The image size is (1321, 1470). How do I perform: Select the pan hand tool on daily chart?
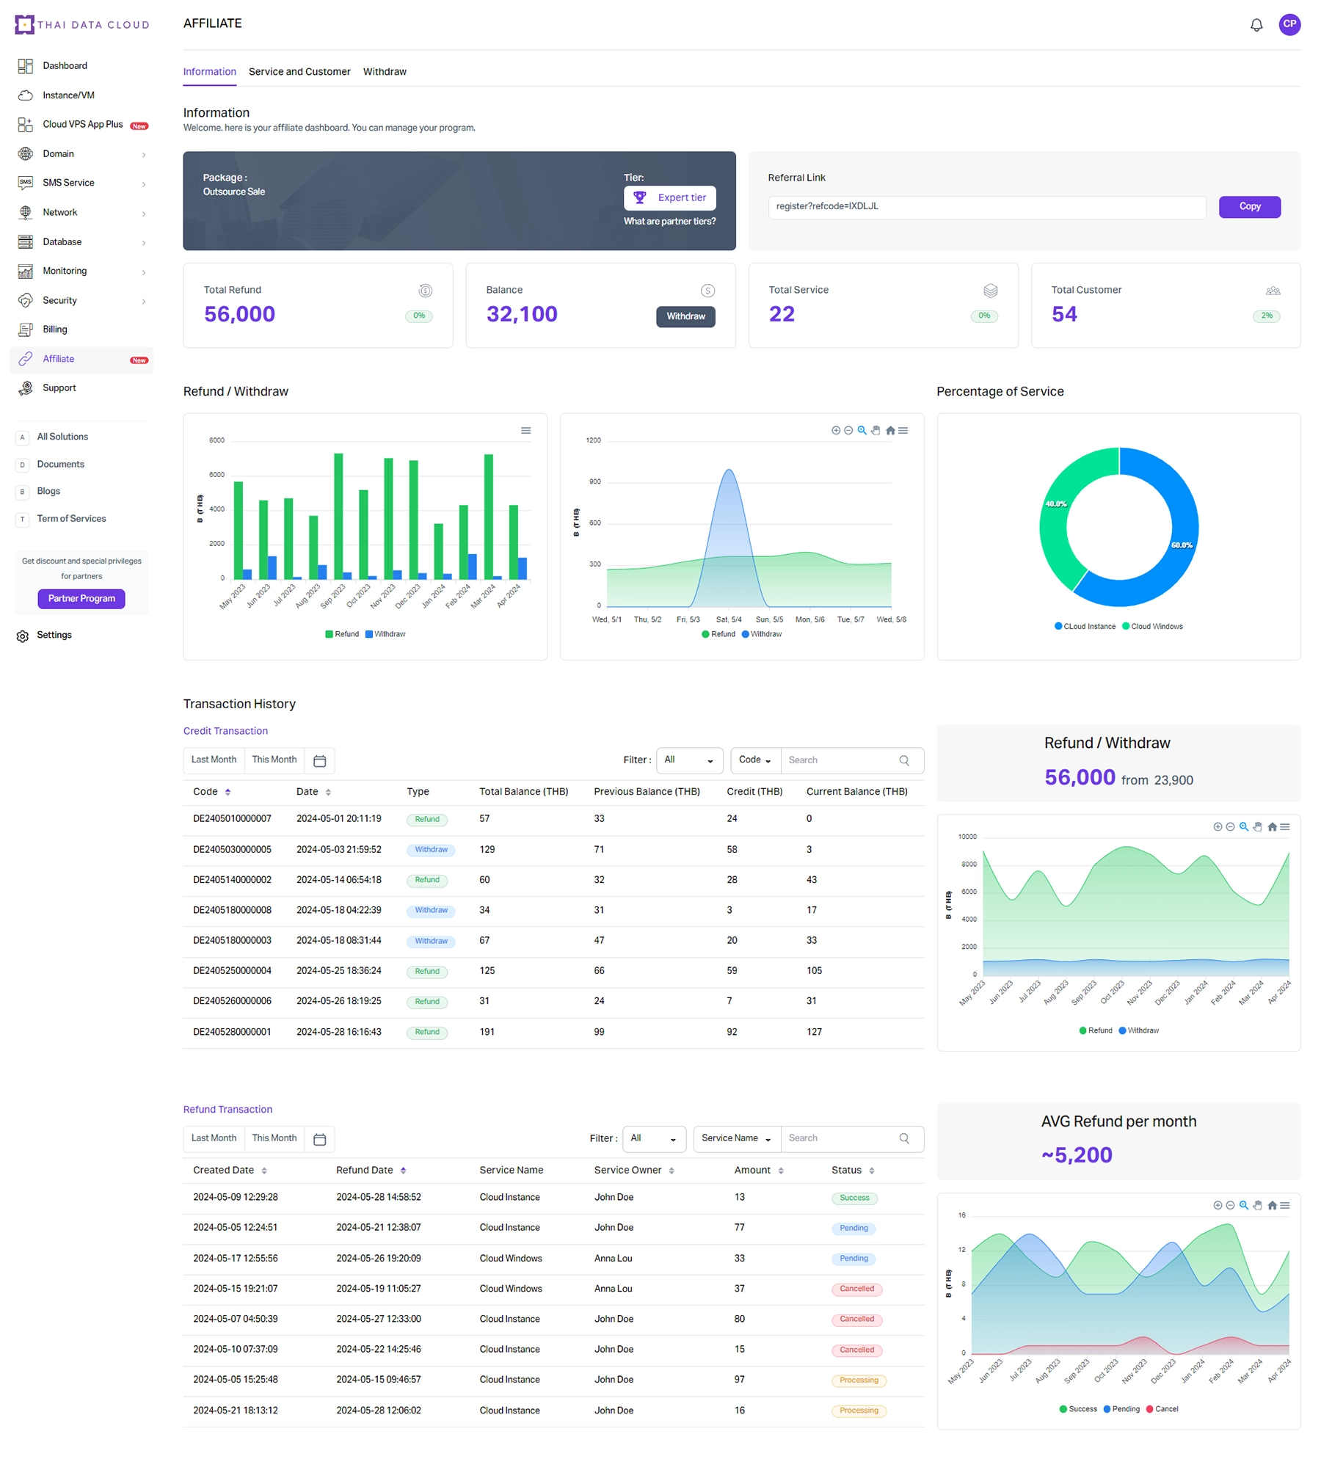pyautogui.click(x=876, y=431)
